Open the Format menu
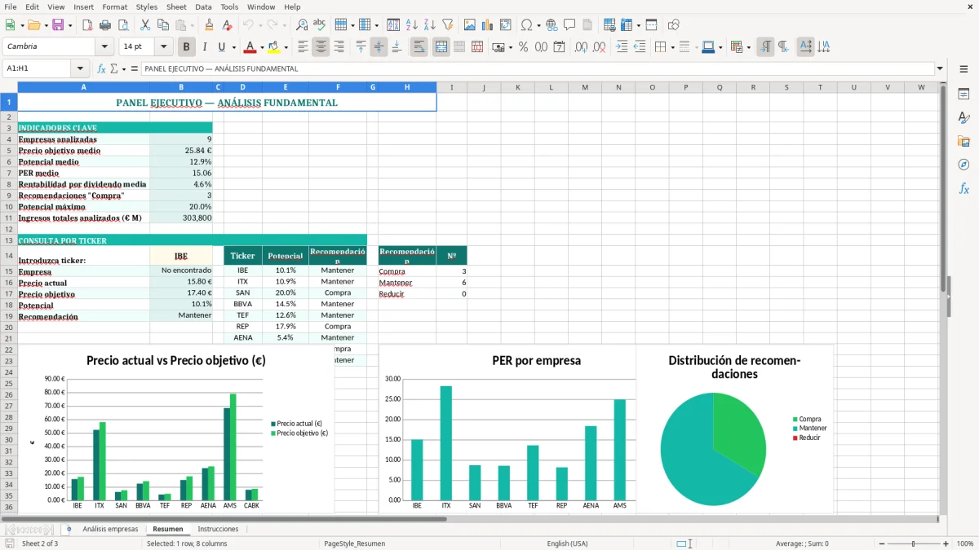This screenshot has height=550, width=979. coord(114,7)
